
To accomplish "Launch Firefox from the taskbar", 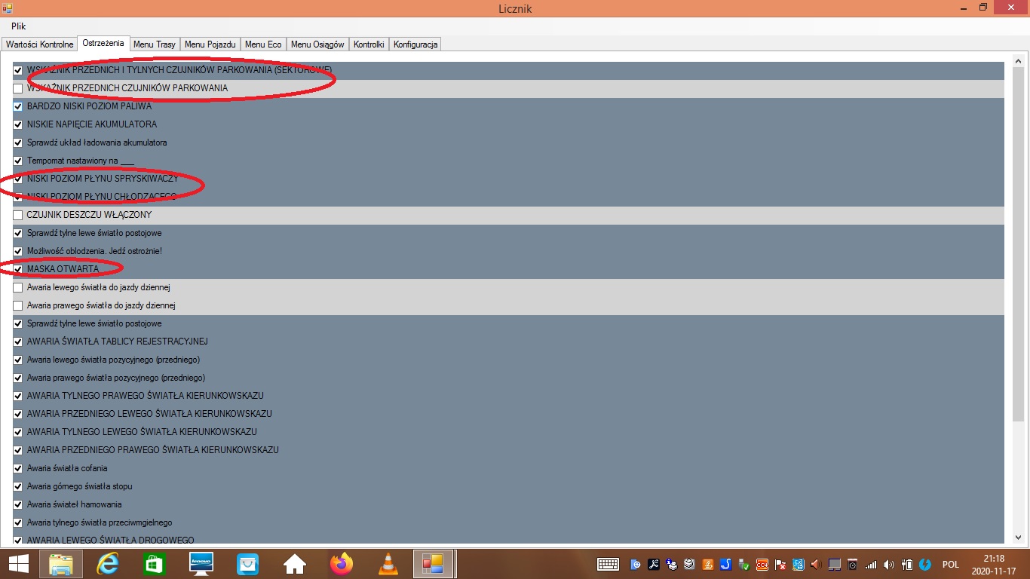I will [341, 564].
